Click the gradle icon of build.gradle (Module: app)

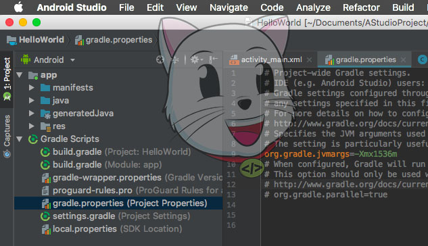click(45, 165)
